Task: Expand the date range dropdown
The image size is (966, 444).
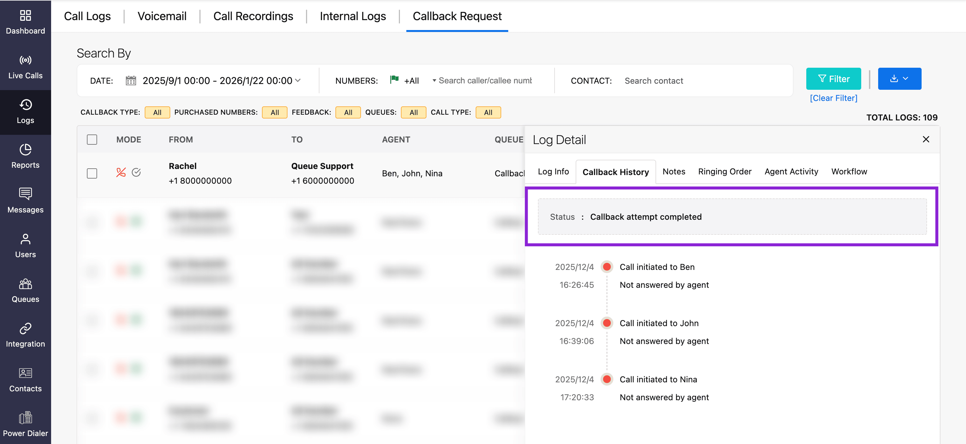Action: point(298,80)
